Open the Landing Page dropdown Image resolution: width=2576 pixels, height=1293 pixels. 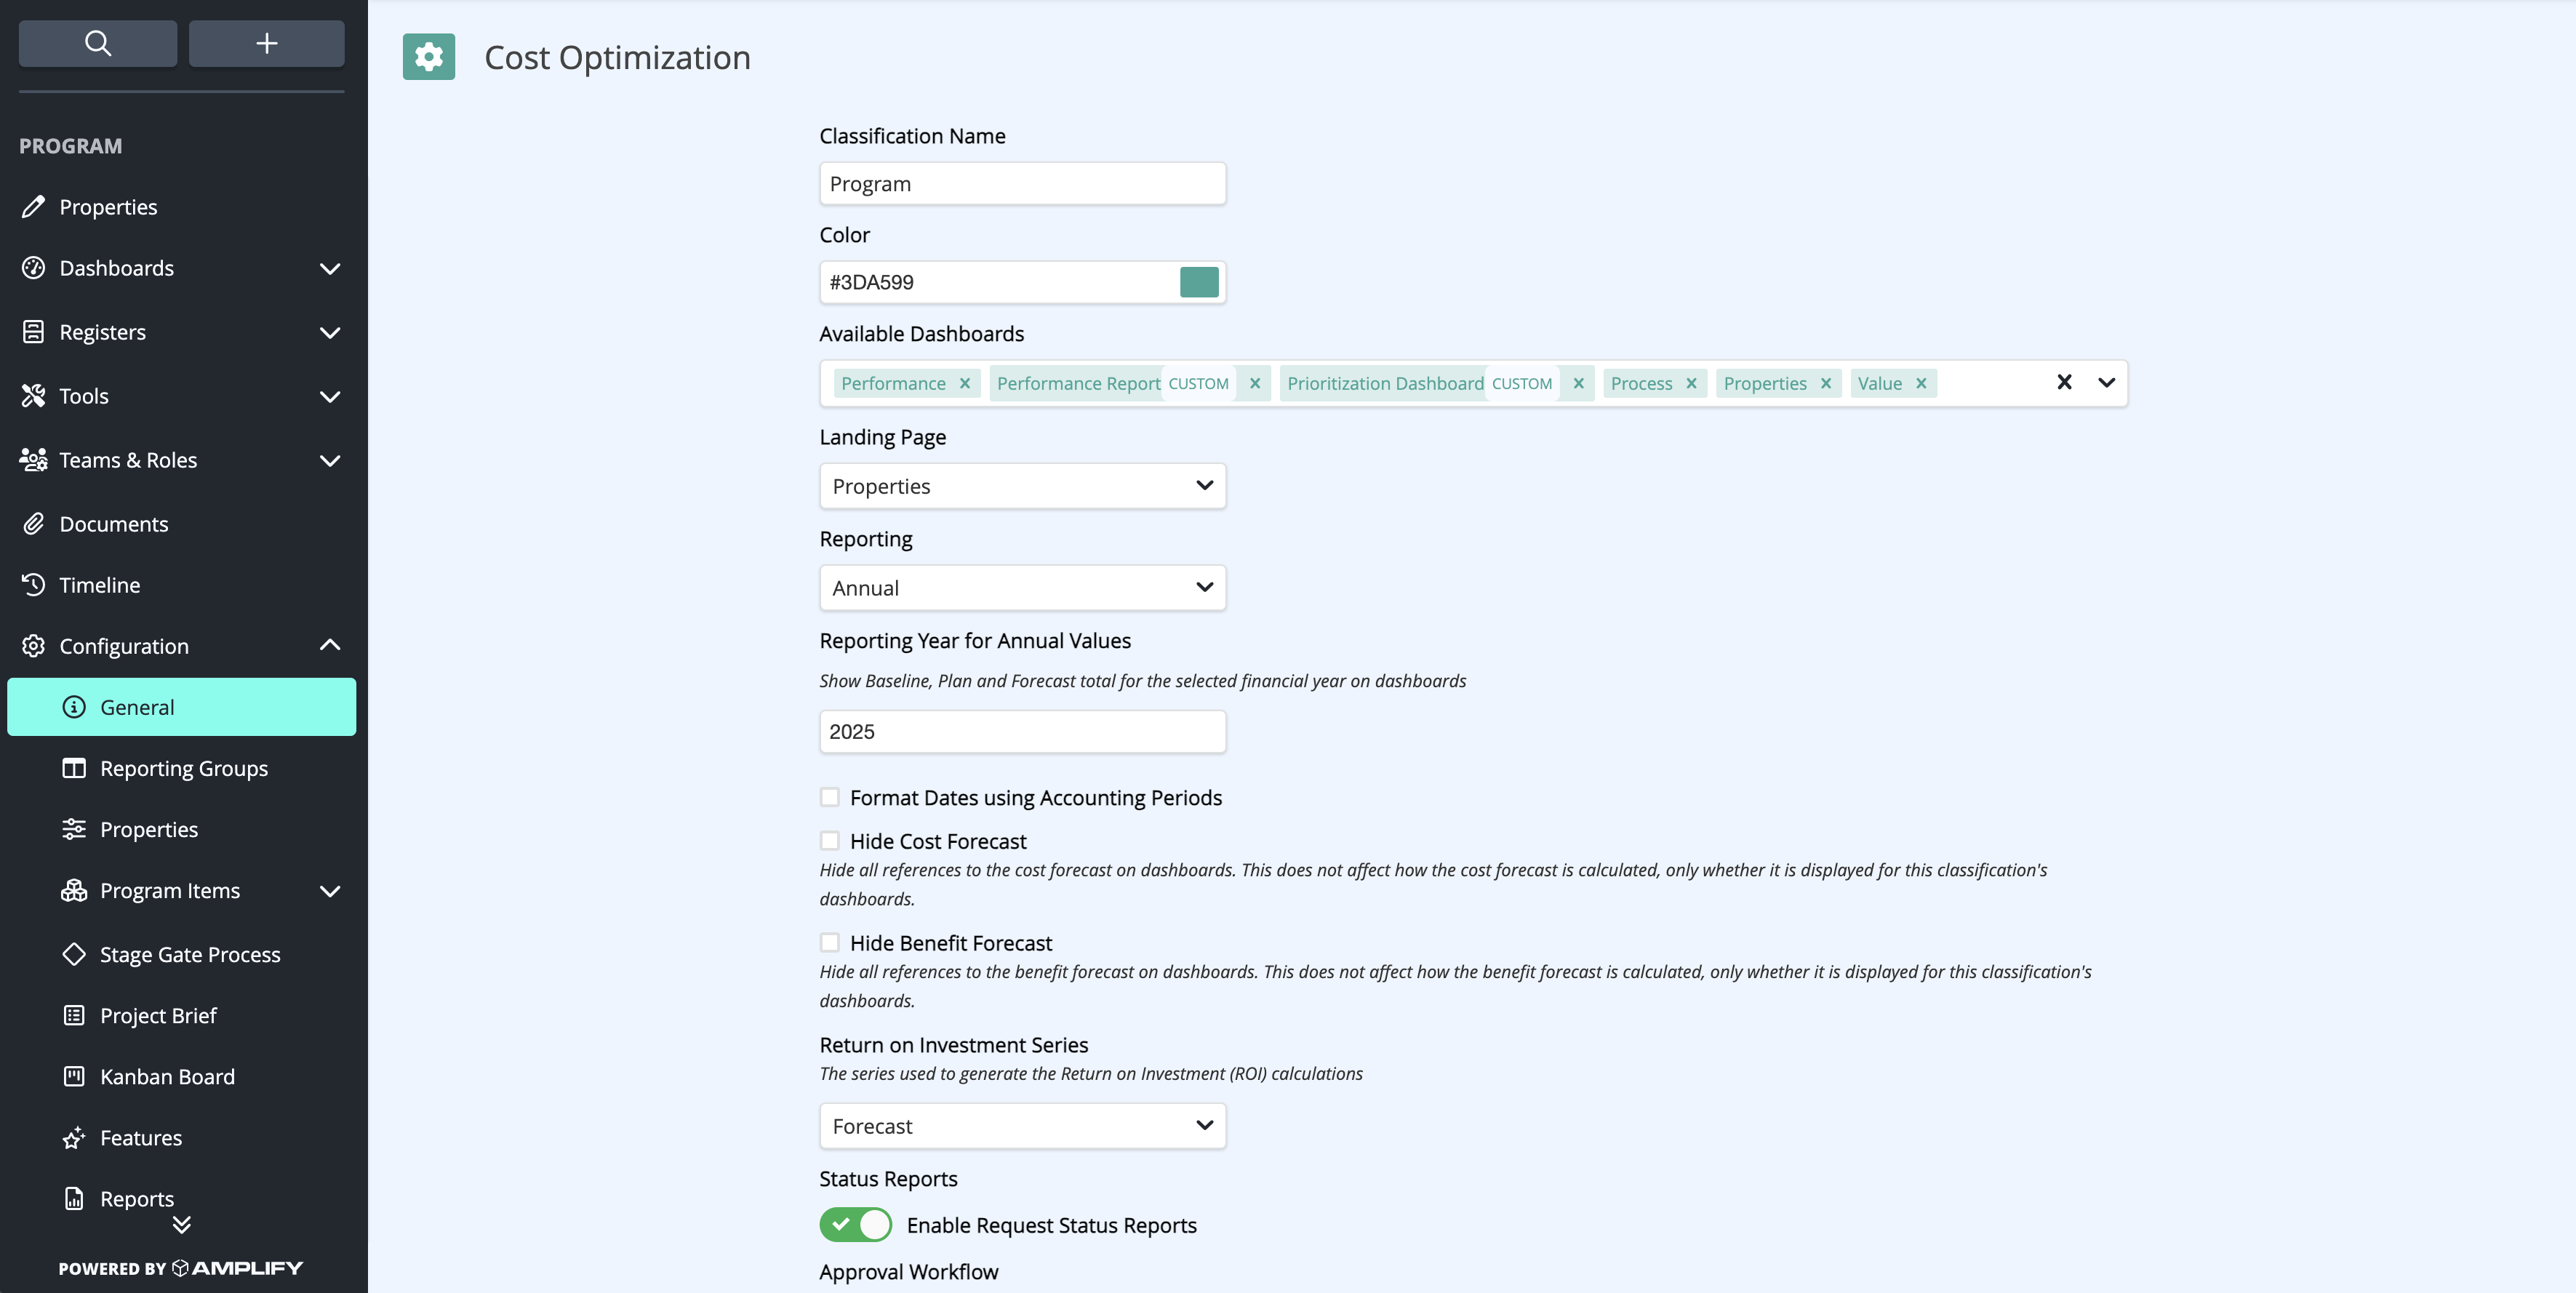tap(1022, 486)
